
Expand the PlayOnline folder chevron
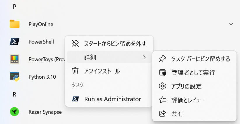pyautogui.click(x=231, y=24)
